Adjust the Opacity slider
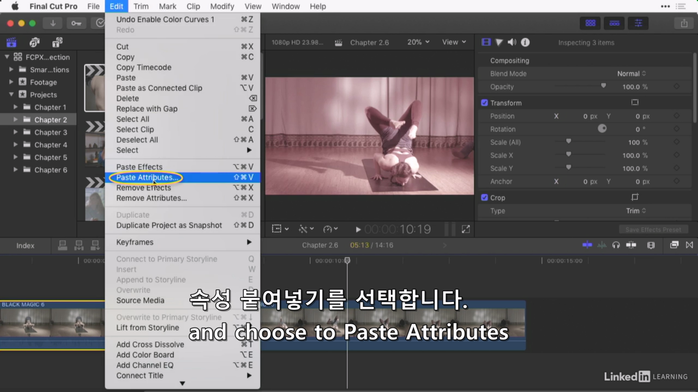This screenshot has height=392, width=698. (x=603, y=86)
